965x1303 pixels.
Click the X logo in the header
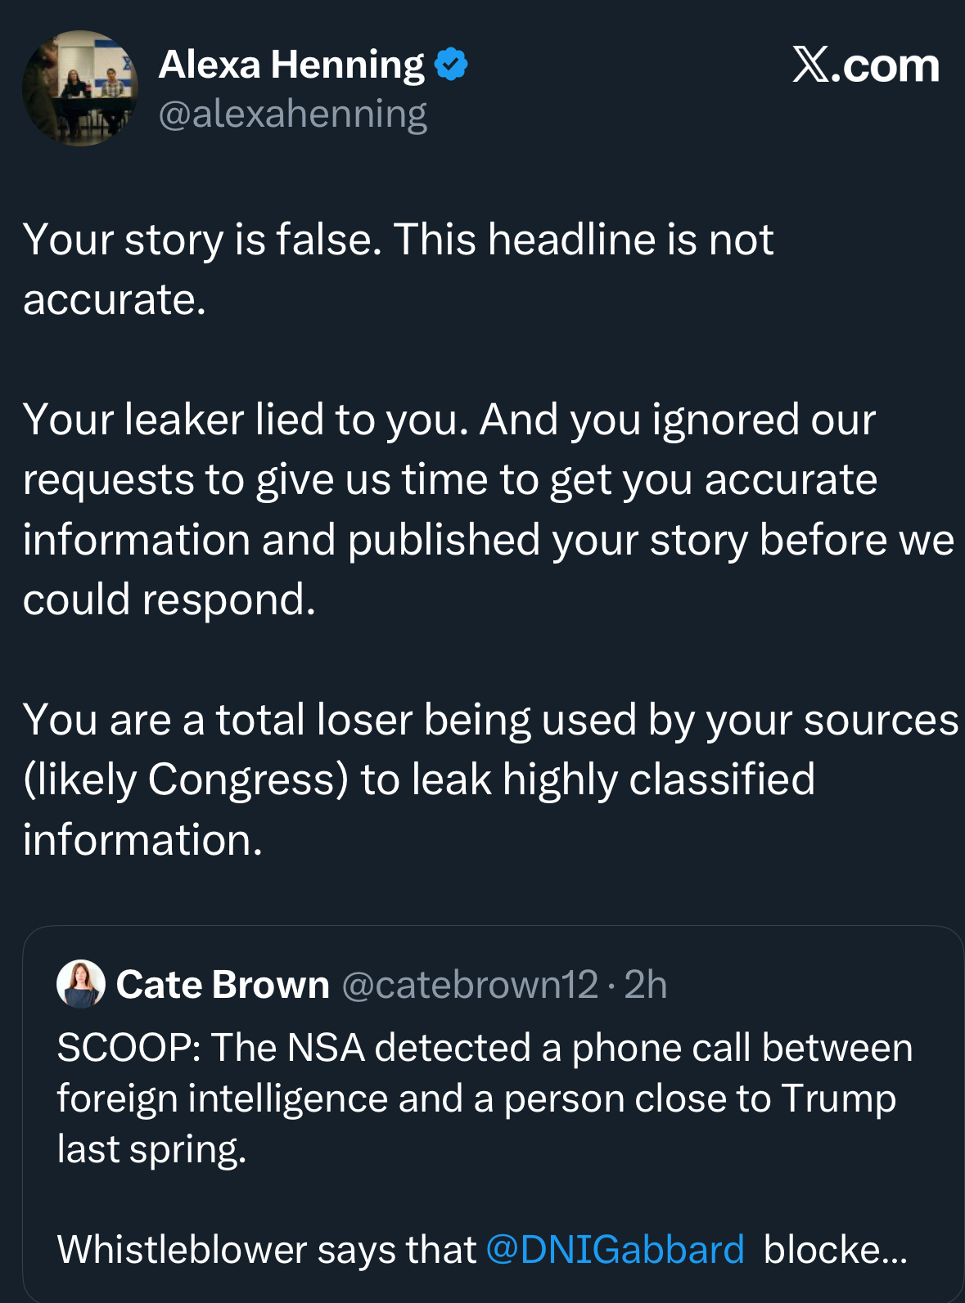(x=810, y=65)
